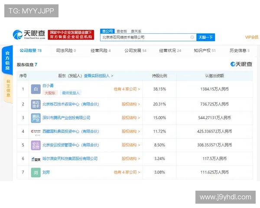The height and width of the screenshot is (208, 260).
Task: Expand 股权结构 for 深圳市腾讯产业创投
Action: [x=131, y=118]
